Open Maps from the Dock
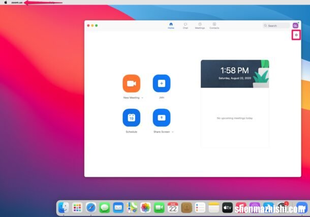 (x=132, y=208)
